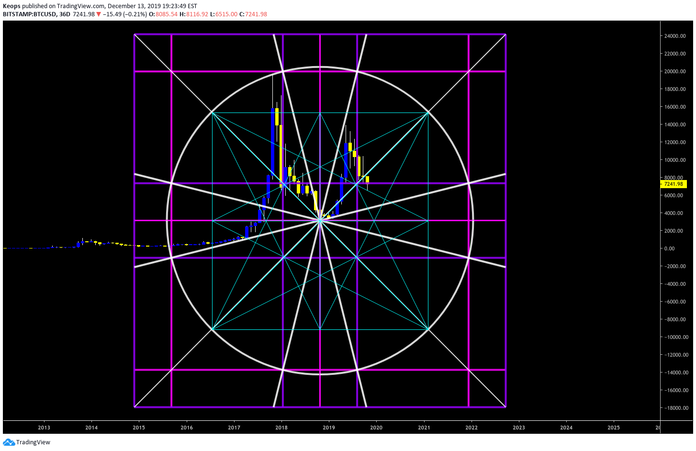Screen dimensions: 696x451
Task: Click the 2023 time axis label
Action: pos(519,428)
